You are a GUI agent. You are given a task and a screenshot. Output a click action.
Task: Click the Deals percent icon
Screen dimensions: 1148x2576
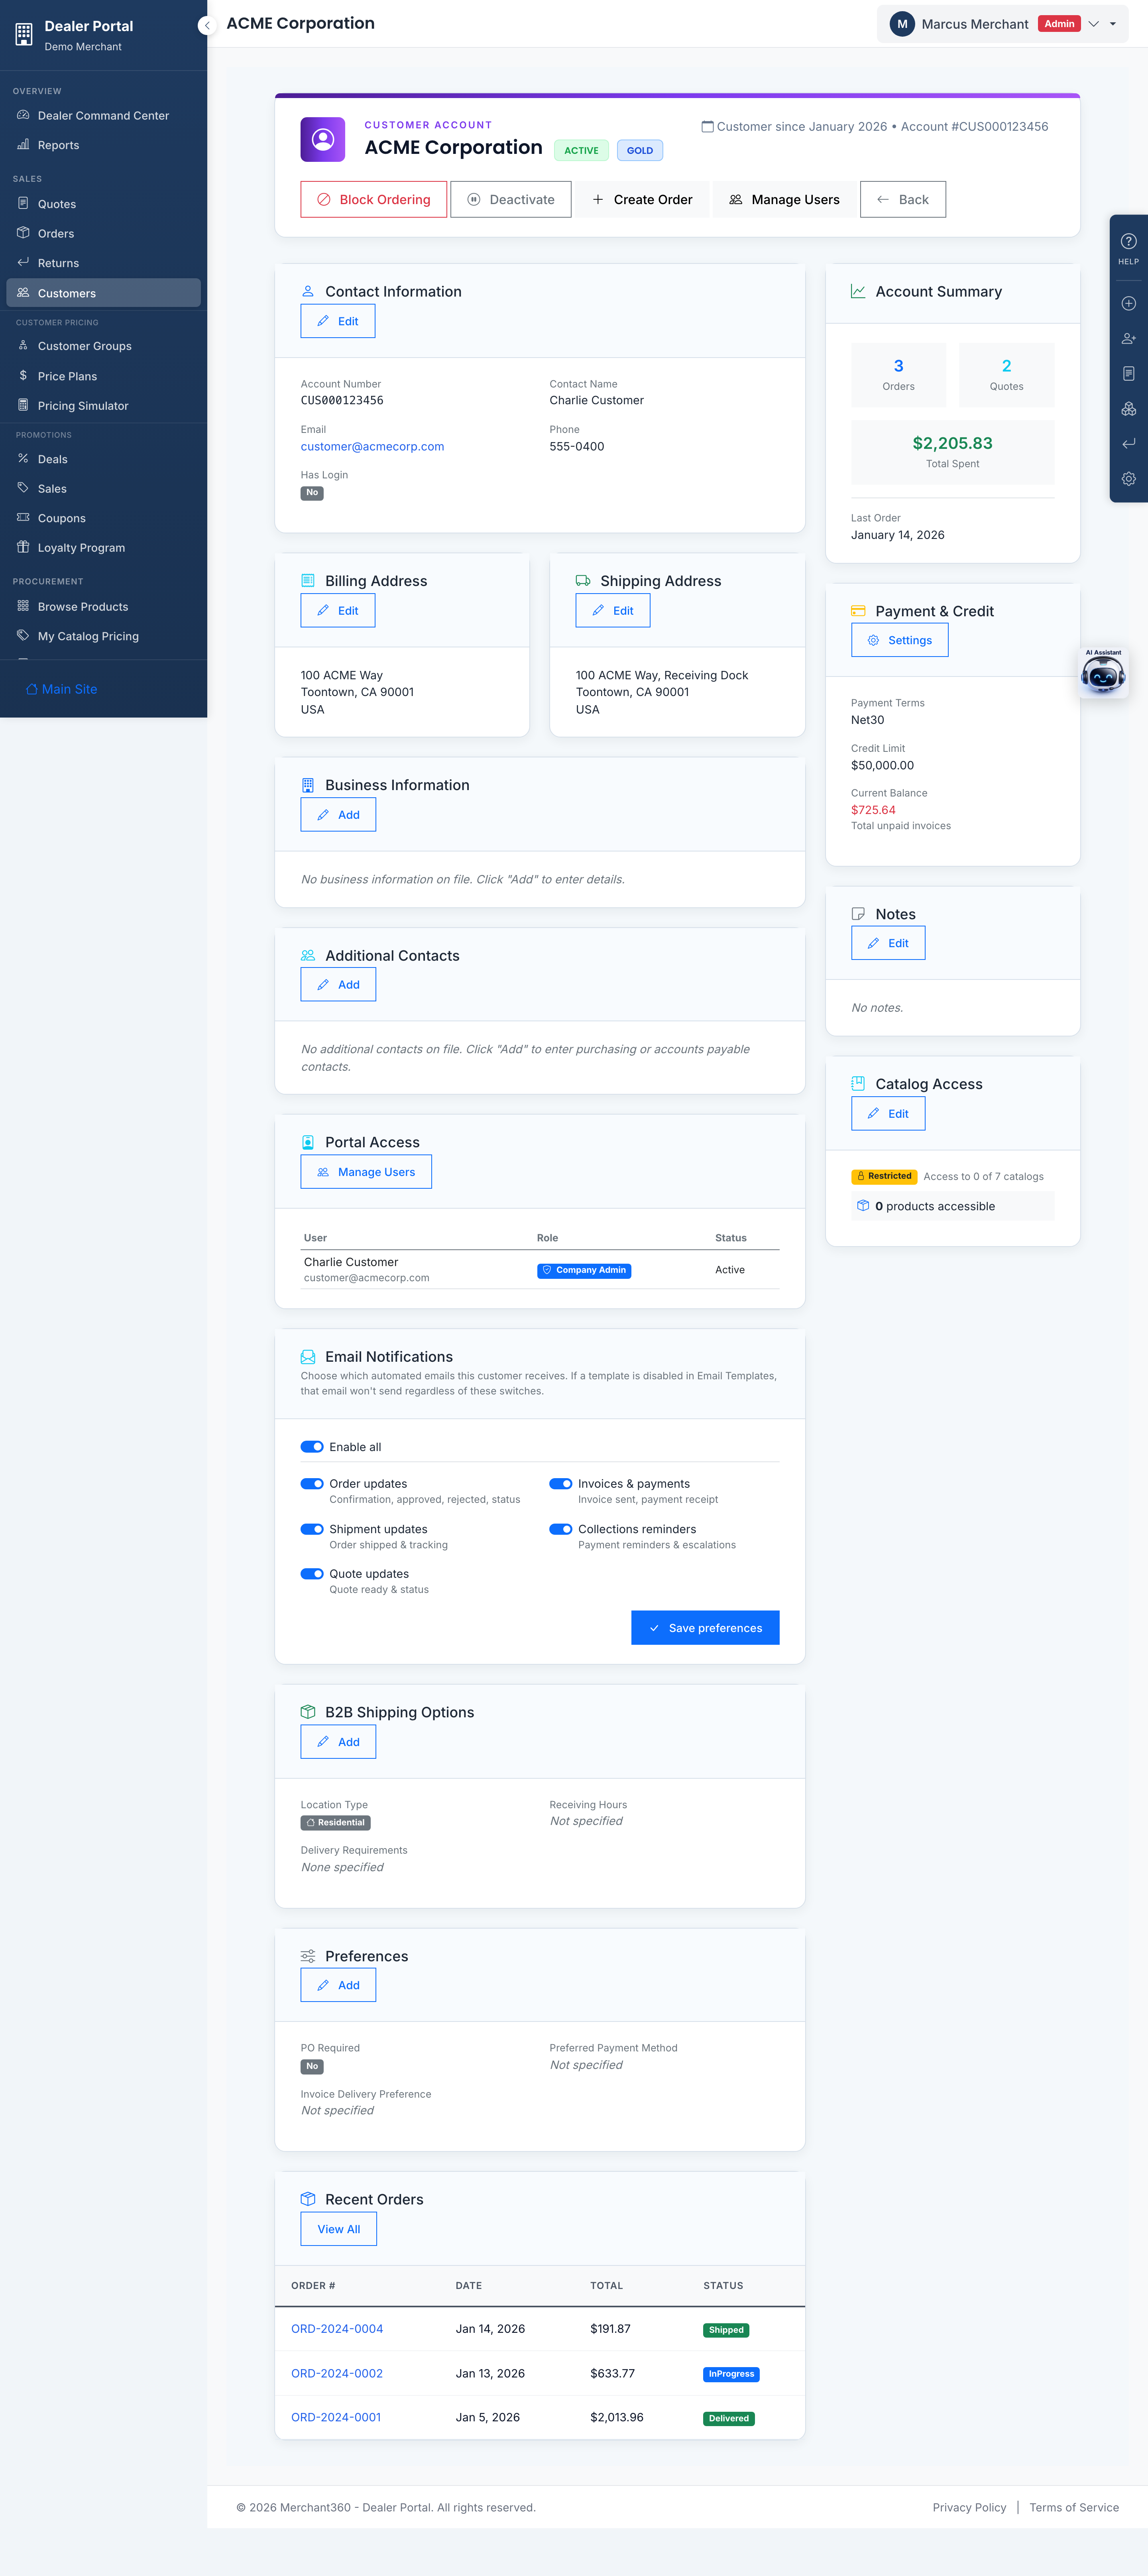23,458
